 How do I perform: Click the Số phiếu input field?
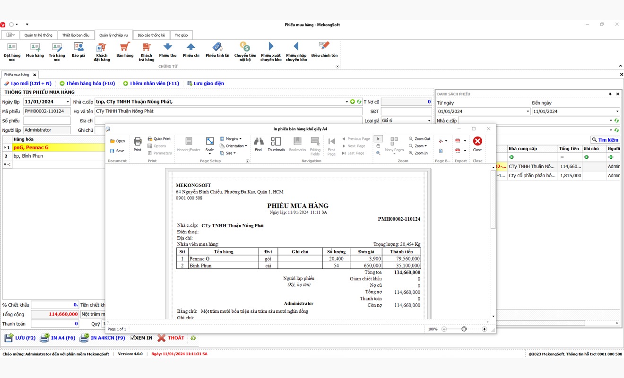point(47,121)
